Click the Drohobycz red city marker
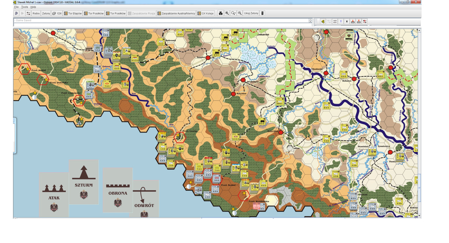Screen dimensions: 449x243 [x=243, y=80]
